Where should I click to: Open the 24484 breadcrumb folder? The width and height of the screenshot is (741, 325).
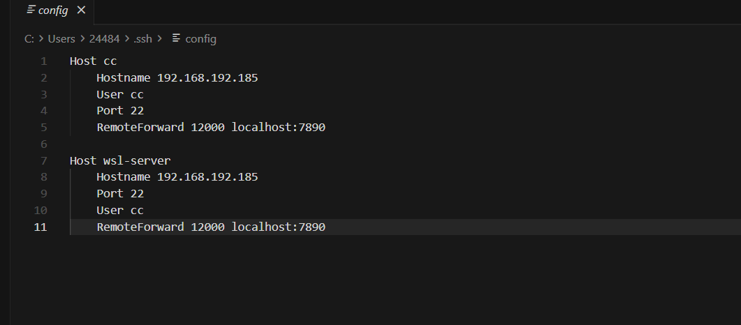tap(104, 39)
